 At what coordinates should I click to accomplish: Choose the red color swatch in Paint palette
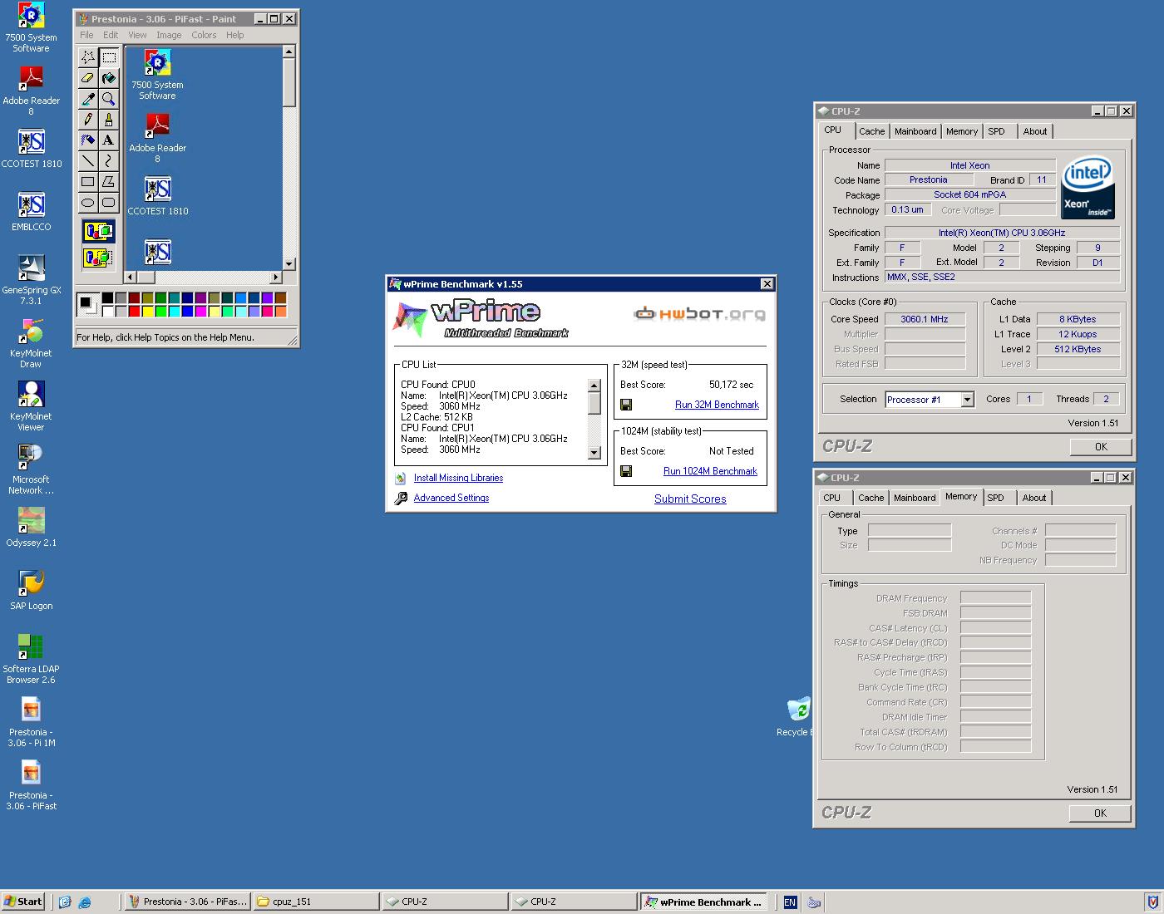point(135,312)
